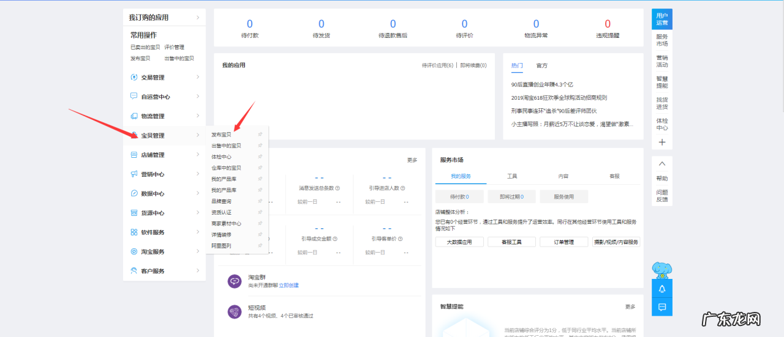This screenshot has width=784, height=337.
Task: Click help icon beside 消息发送总条数
Action: point(337,188)
